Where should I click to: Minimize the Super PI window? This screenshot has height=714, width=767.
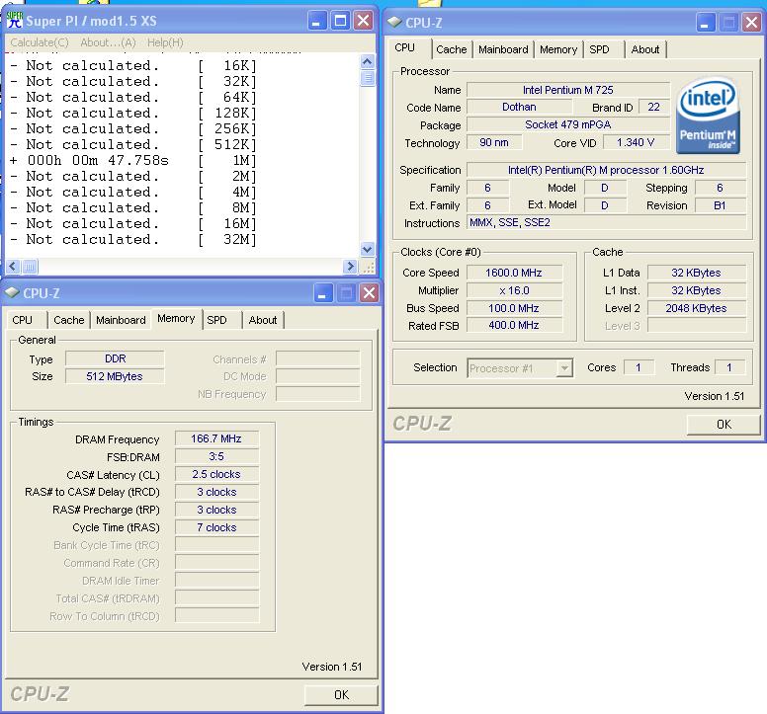(x=317, y=21)
